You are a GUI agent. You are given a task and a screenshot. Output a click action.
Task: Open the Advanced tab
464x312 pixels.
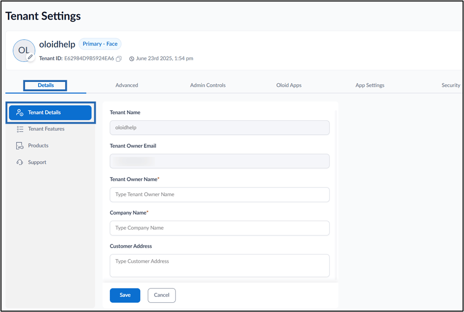[127, 85]
